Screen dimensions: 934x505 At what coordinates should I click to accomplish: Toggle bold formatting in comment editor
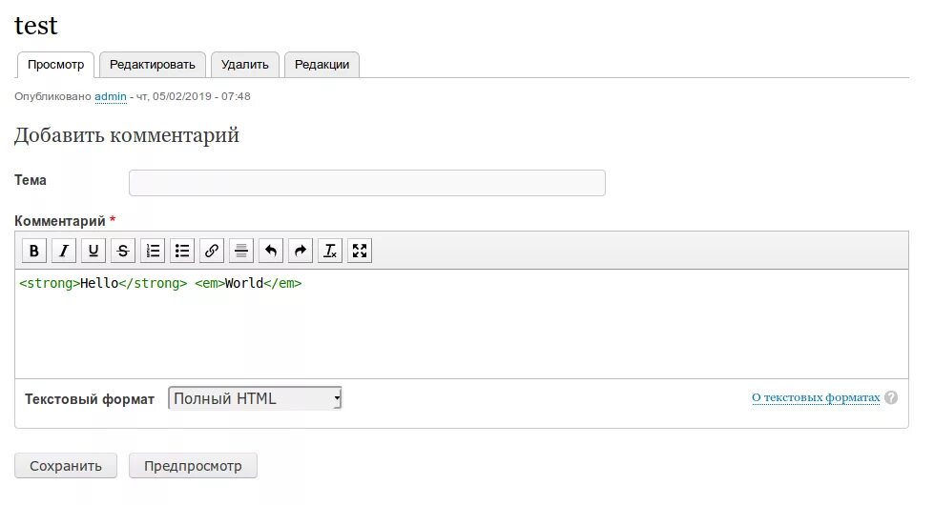coord(34,251)
